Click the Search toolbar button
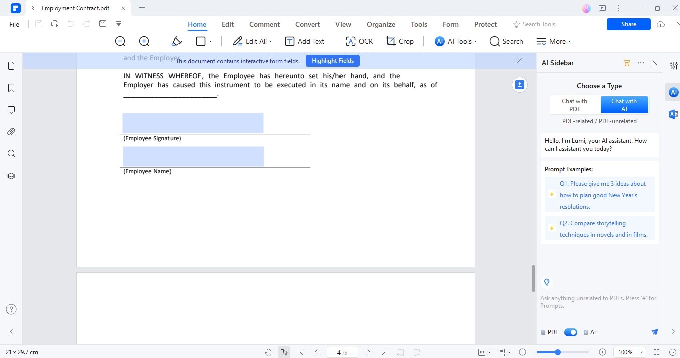Viewport: 680px width, 358px height. pyautogui.click(x=506, y=41)
